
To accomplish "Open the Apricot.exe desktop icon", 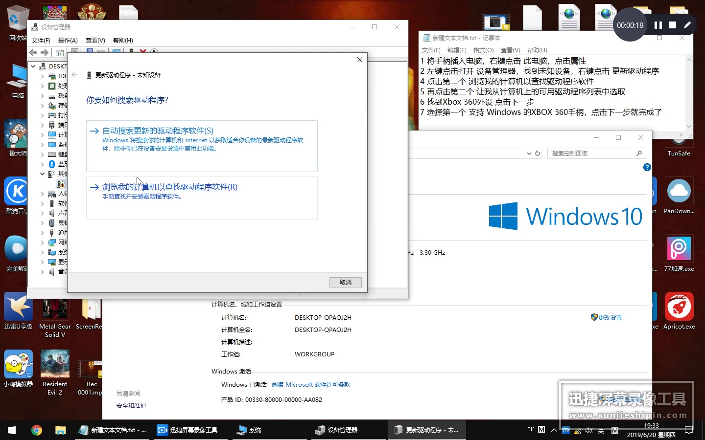I will coord(679,311).
